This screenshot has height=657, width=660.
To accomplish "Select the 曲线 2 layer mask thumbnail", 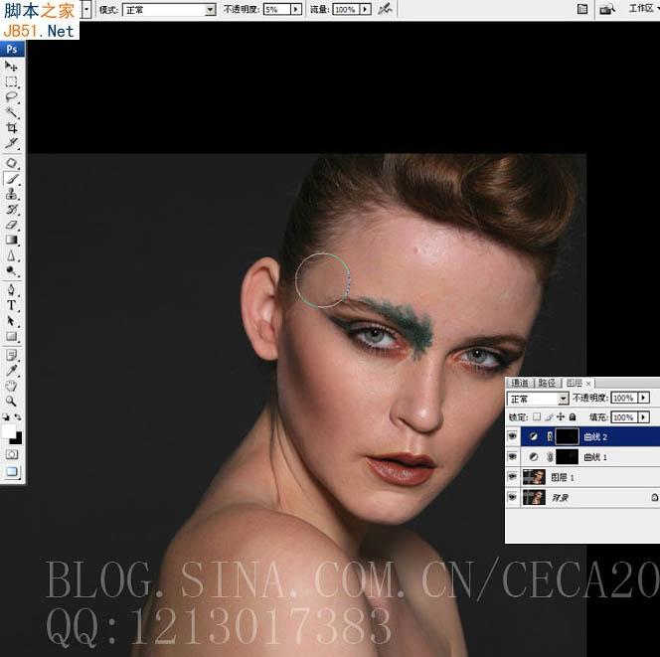I will click(x=567, y=436).
